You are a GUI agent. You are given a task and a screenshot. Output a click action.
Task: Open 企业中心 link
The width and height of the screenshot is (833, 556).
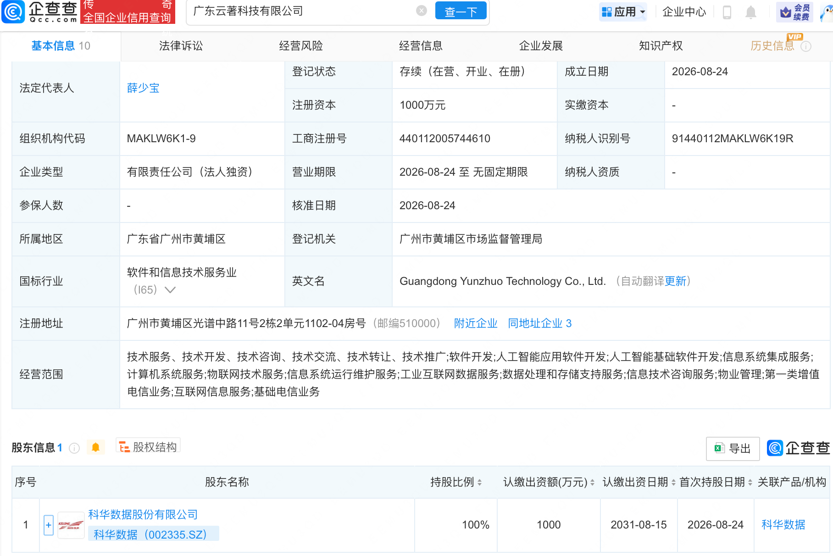pyautogui.click(x=684, y=12)
